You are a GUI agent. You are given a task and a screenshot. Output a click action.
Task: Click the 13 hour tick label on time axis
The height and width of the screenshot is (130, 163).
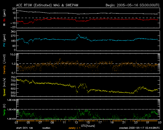pyautogui.click(x=76, y=122)
